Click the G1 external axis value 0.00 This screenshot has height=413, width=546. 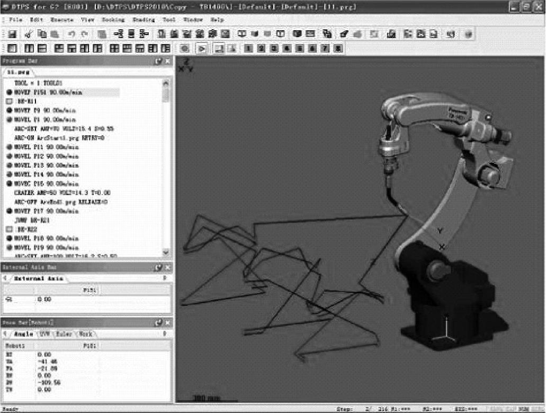coord(44,299)
